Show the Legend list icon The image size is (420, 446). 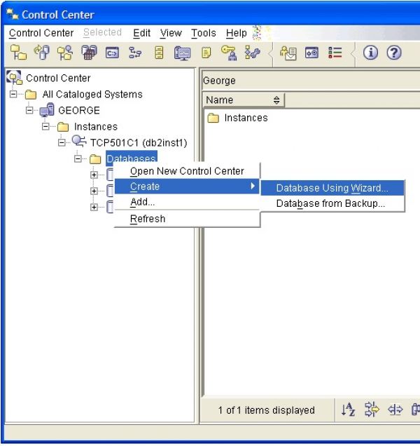(335, 53)
